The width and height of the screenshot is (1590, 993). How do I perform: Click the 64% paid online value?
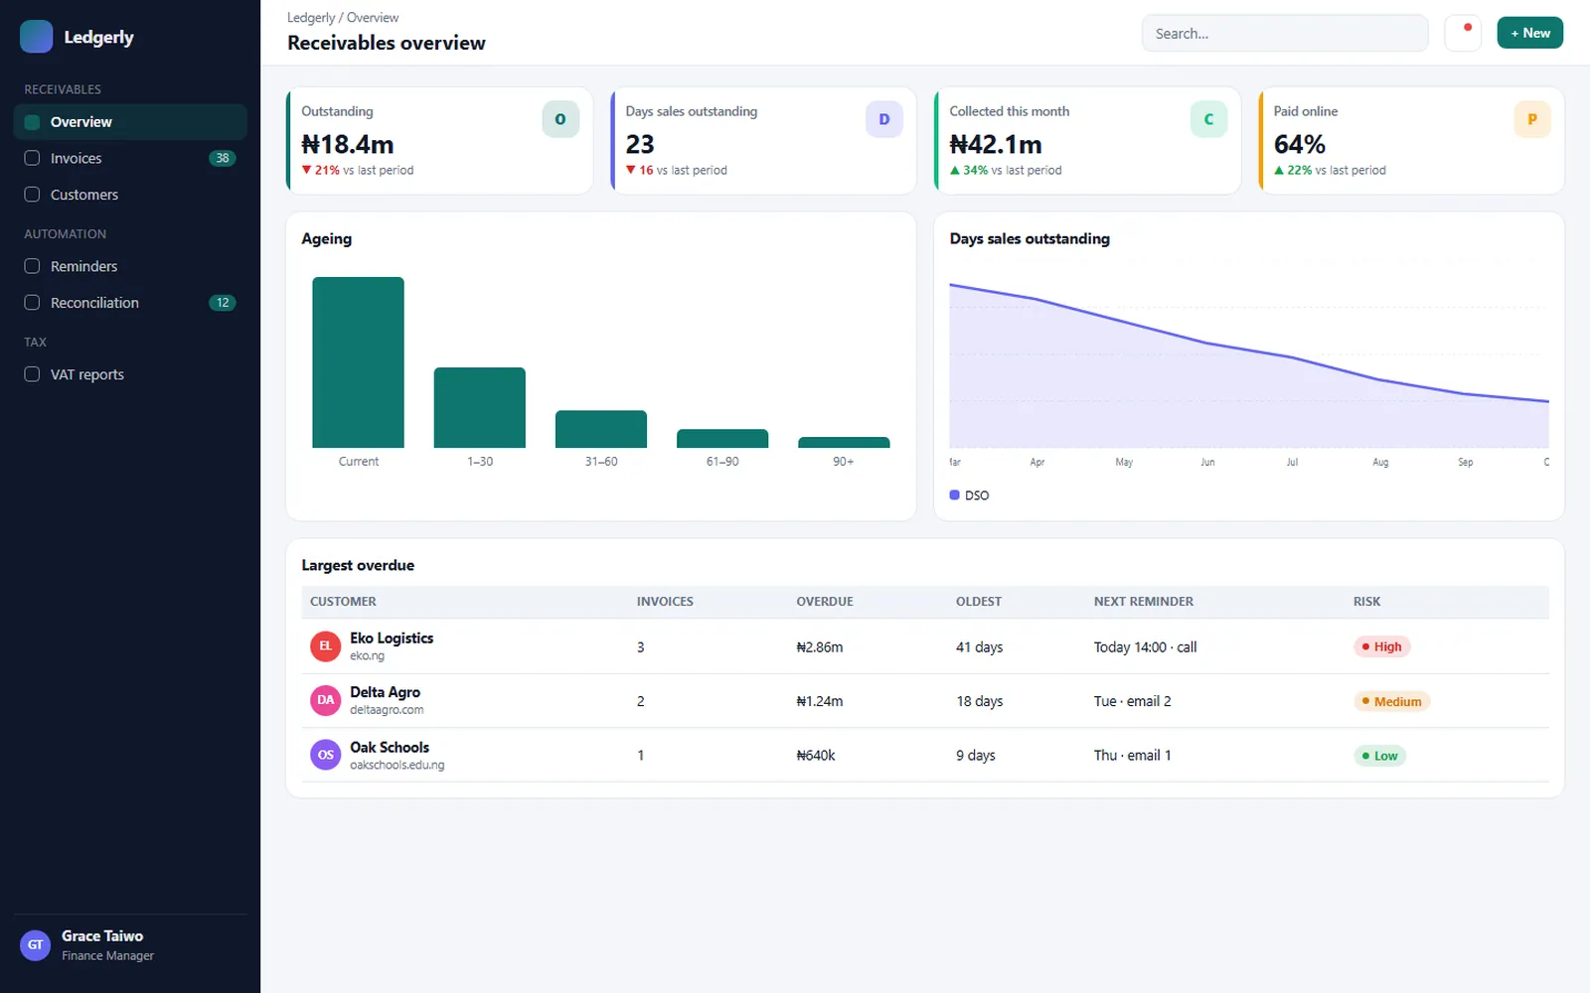click(x=1300, y=145)
